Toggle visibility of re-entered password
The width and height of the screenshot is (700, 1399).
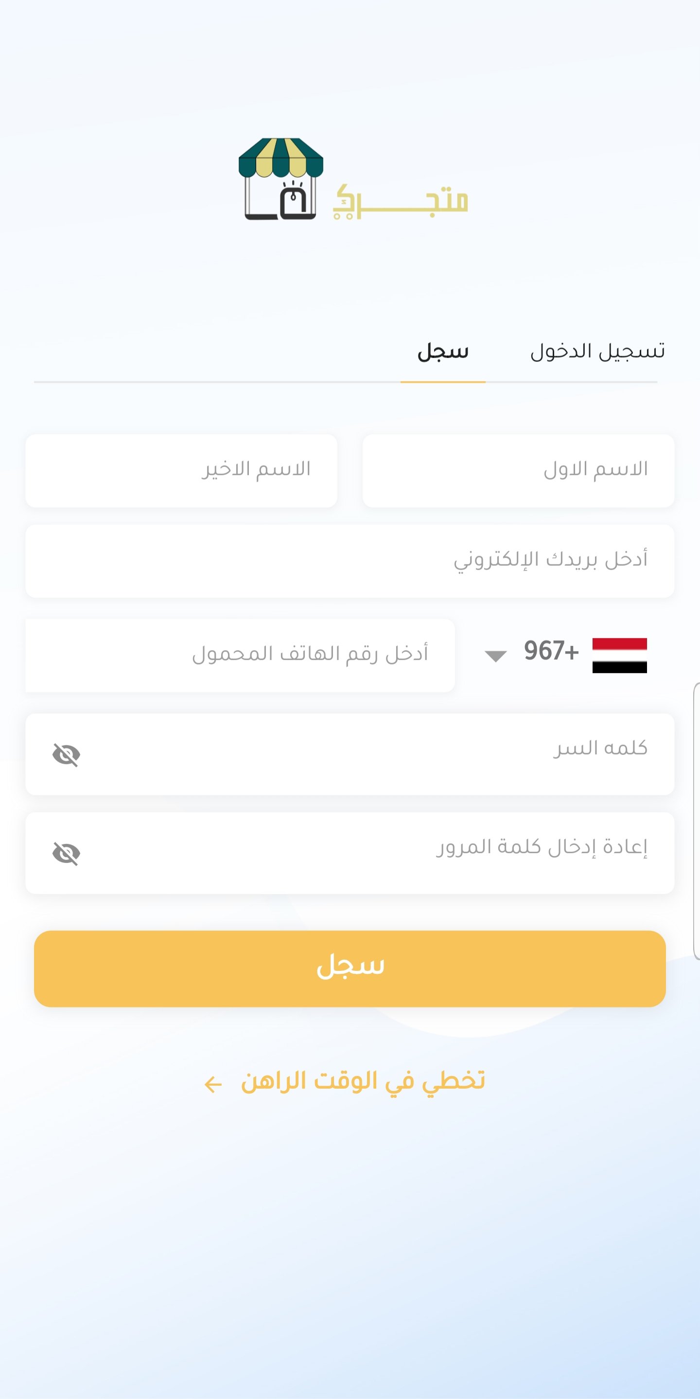[x=66, y=853]
